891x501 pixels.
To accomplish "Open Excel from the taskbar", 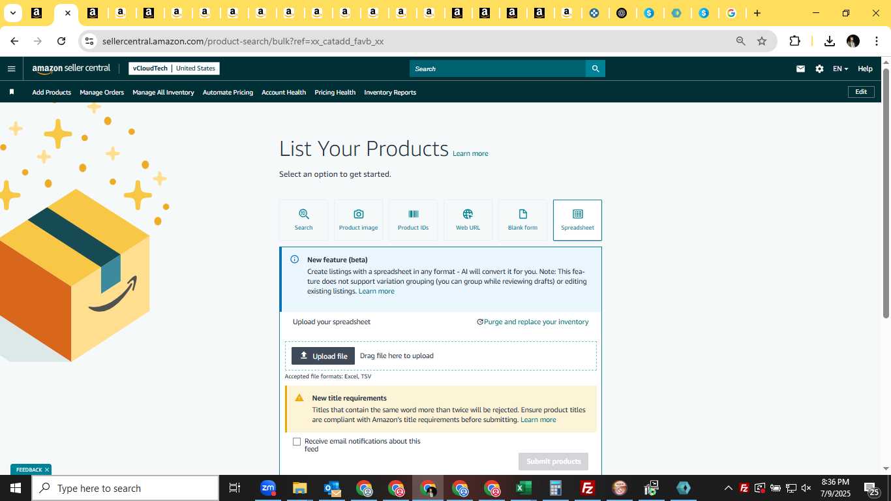I will coord(523,488).
